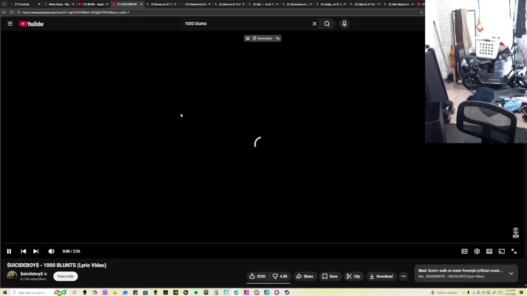Skip to next video
Image resolution: width=527 pixels, height=296 pixels.
pos(36,251)
